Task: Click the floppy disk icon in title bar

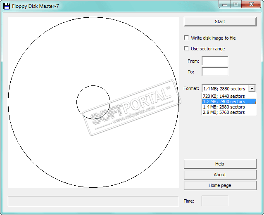Action: click(x=6, y=6)
